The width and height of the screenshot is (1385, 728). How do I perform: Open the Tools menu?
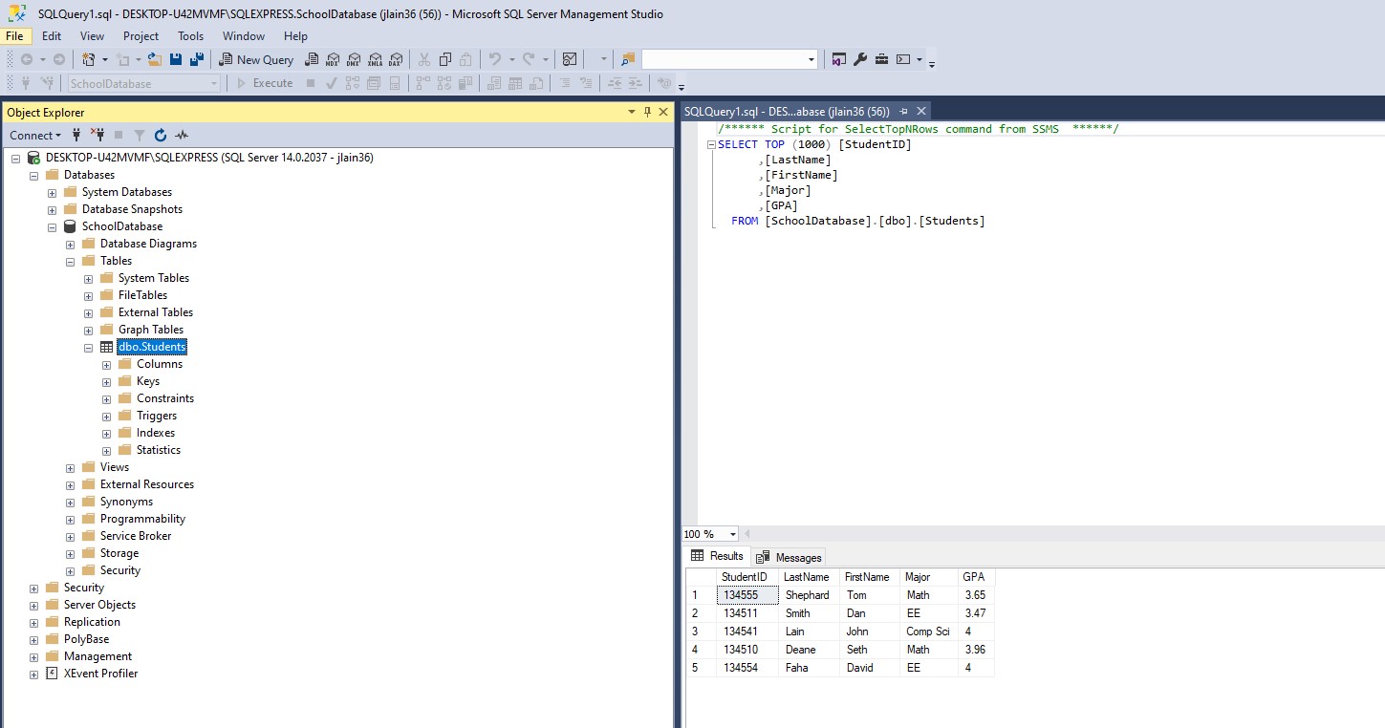(x=190, y=36)
